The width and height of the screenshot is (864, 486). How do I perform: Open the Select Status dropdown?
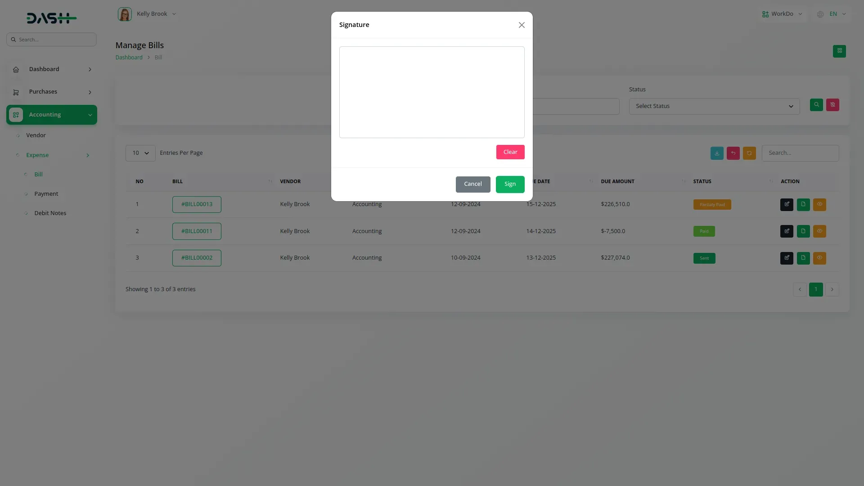click(x=714, y=106)
